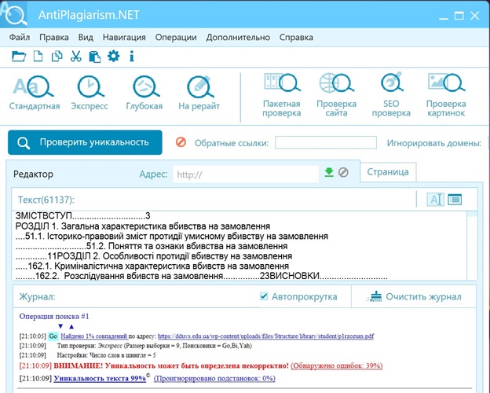Viewport: 490px width, 393px height.
Task: Click the AntiPlagiarism.NET logo icon
Action: point(14,14)
